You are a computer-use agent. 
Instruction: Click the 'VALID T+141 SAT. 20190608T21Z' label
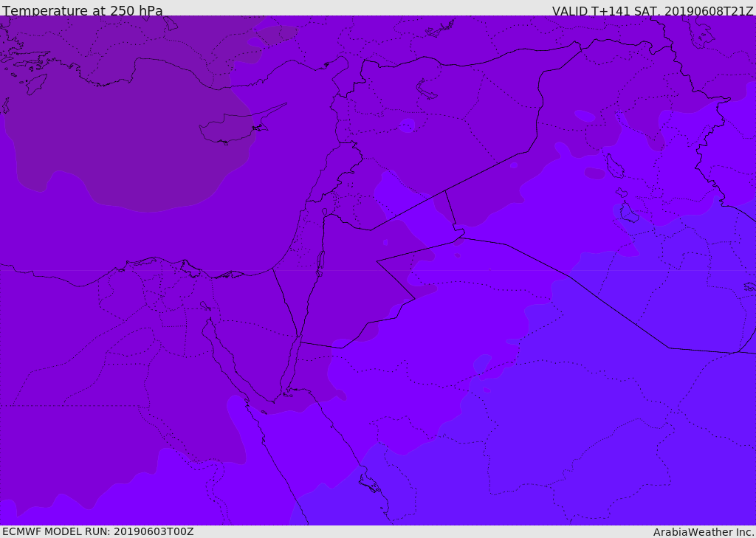tap(653, 10)
